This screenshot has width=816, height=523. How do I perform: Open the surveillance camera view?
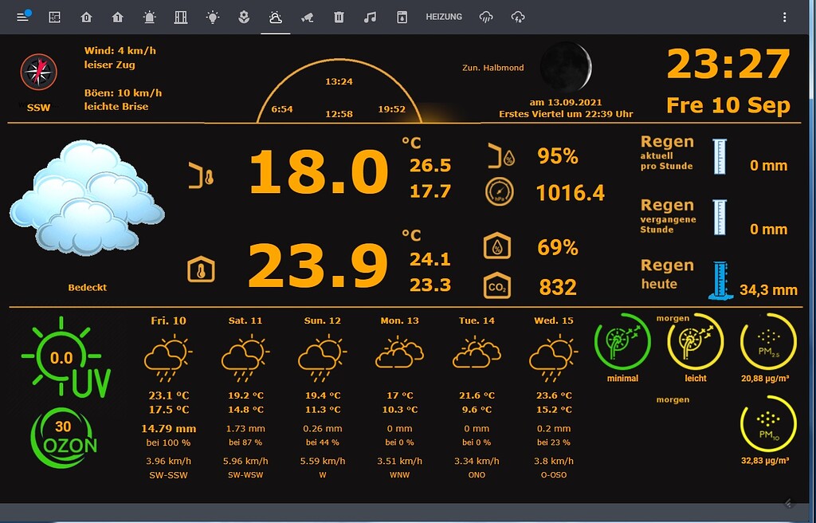307,16
